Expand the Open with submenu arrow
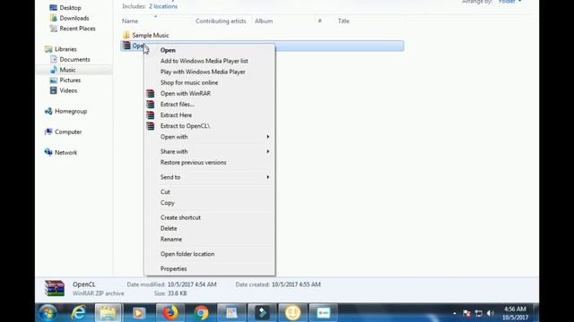This screenshot has width=574, height=322. pyautogui.click(x=268, y=137)
